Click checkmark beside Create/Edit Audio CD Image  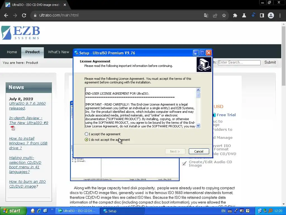tap(184, 163)
